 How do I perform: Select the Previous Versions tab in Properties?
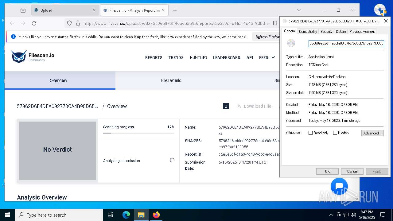(x=362, y=32)
